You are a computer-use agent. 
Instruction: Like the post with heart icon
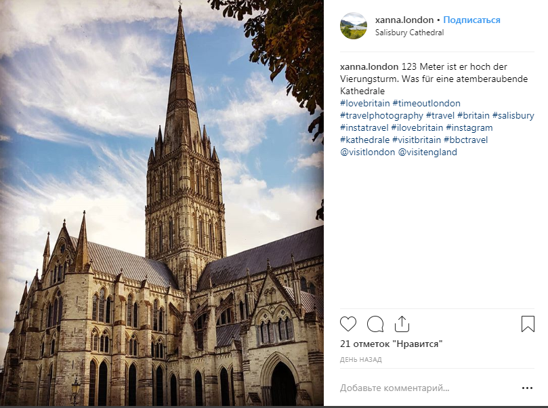pyautogui.click(x=348, y=324)
